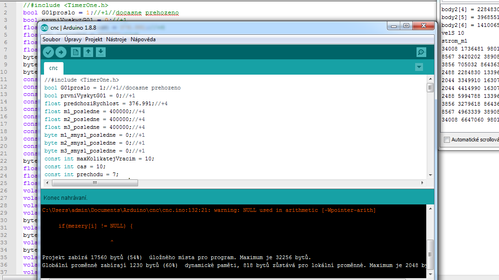This screenshot has width=499, height=280.
Task: Click line 'bool G01proslo = 1' in Arduino editor
Action: click(112, 88)
